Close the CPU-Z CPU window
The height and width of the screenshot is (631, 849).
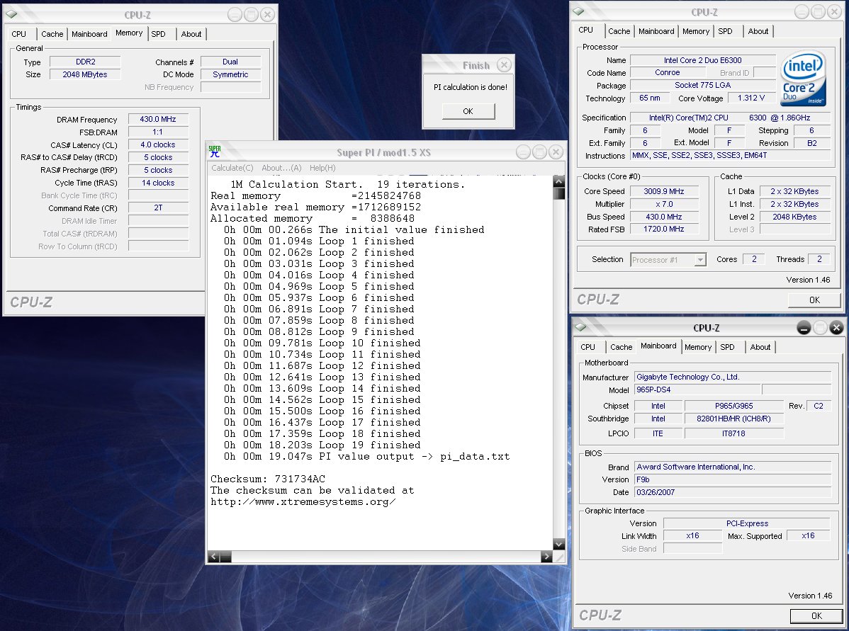coord(834,11)
